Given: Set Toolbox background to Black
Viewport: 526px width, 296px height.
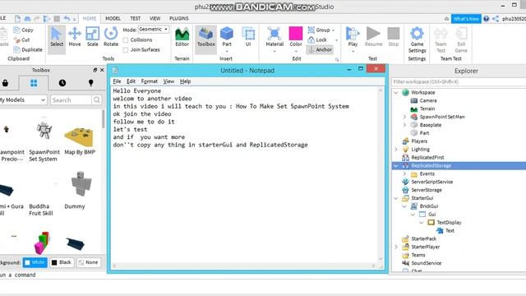Looking at the screenshot, I should pos(62,262).
